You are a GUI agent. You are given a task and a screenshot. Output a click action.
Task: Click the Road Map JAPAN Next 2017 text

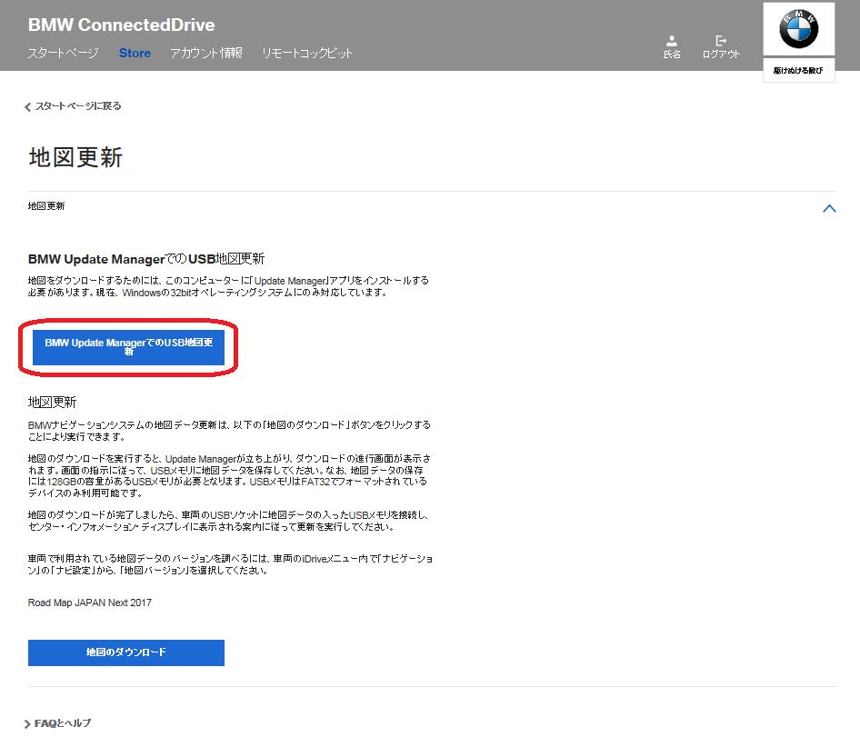[90, 603]
